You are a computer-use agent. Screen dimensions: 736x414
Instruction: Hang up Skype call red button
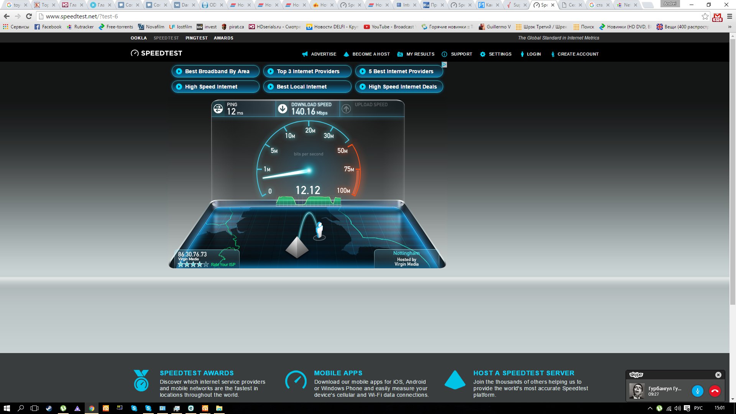[x=715, y=391]
